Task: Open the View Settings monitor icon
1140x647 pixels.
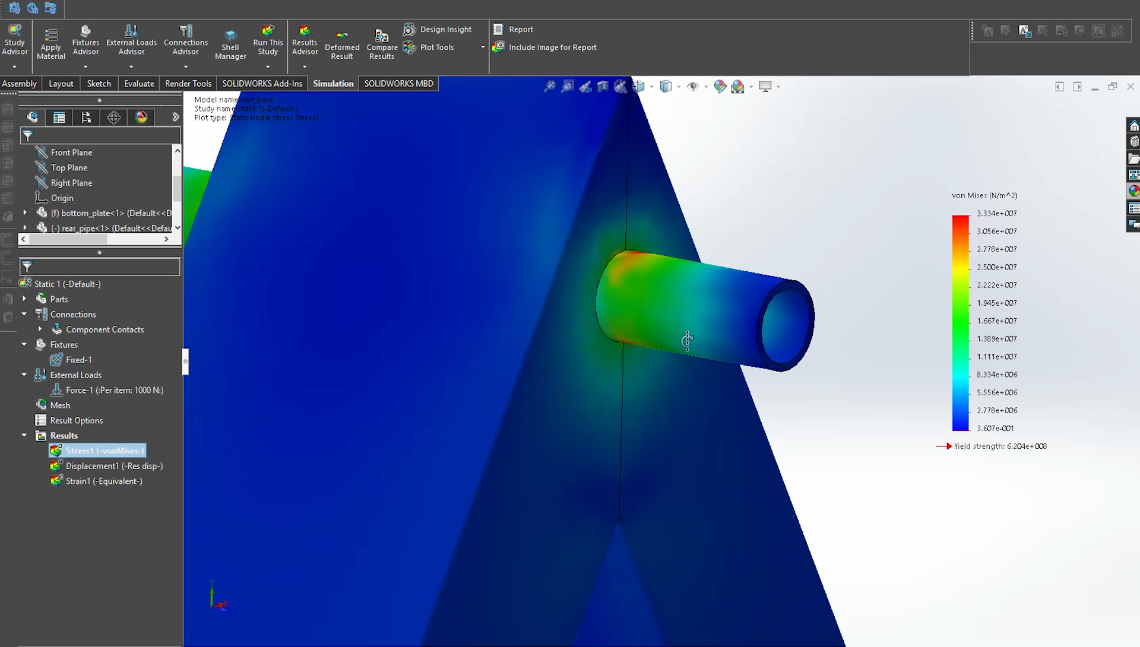Action: (x=765, y=87)
